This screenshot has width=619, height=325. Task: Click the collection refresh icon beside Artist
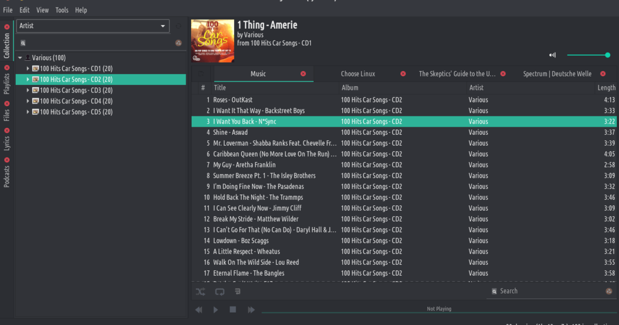coord(178,26)
